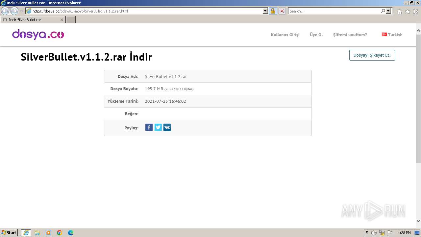Click the taskbar clock 1:28 PM

pyautogui.click(x=404, y=233)
